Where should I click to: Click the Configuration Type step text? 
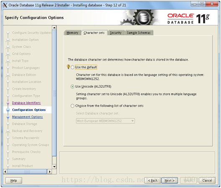click(26, 96)
